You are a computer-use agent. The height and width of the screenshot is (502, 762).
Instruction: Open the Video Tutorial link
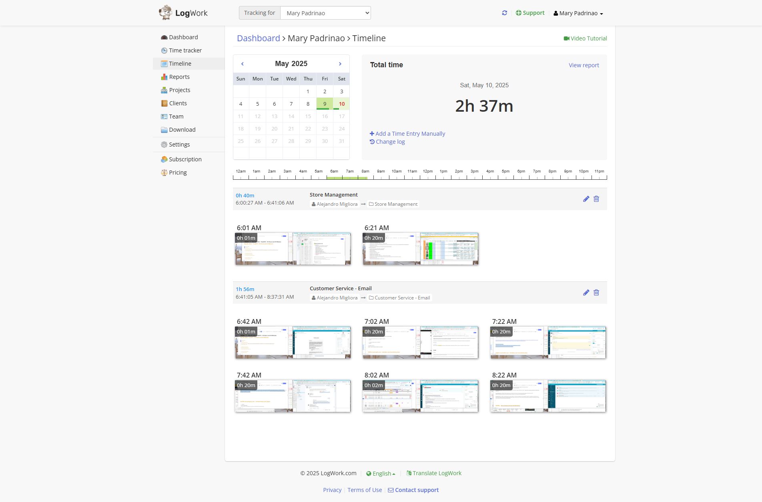click(x=585, y=38)
